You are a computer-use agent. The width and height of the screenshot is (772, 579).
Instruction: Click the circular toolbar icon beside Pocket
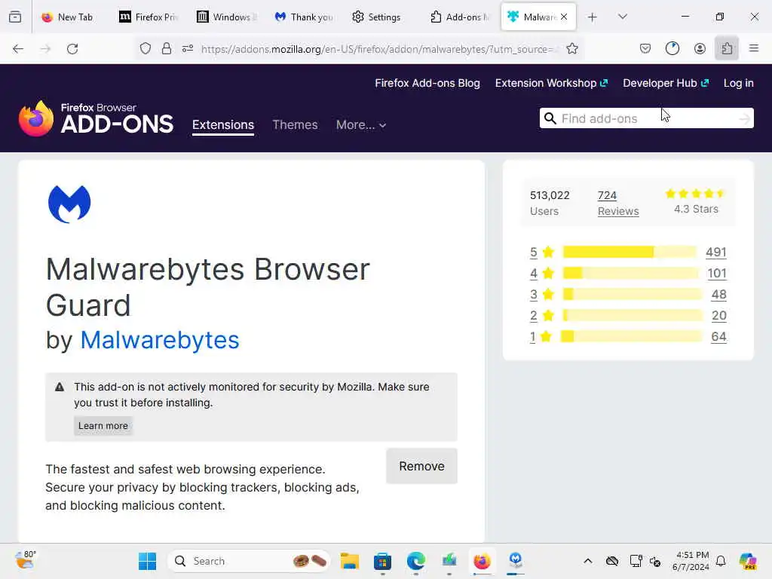tap(672, 49)
